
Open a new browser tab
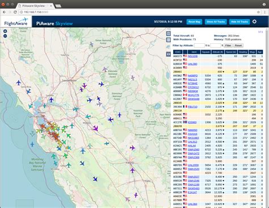point(58,6)
